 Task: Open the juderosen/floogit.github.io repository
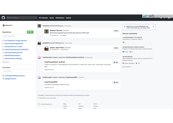click(13, 52)
